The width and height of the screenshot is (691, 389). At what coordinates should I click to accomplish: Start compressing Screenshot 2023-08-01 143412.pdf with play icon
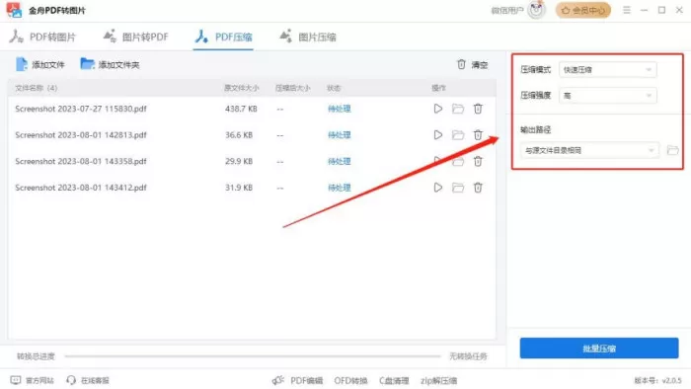coord(437,188)
